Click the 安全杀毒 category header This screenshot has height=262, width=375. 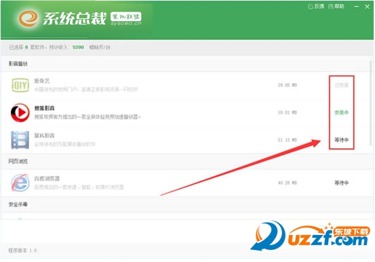tap(18, 204)
